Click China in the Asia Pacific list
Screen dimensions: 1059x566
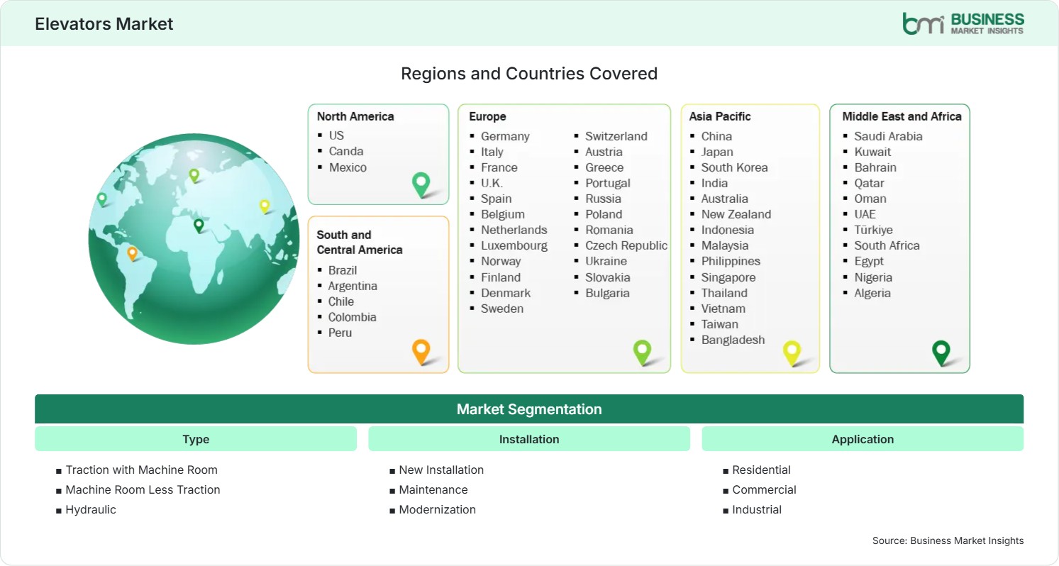click(716, 136)
